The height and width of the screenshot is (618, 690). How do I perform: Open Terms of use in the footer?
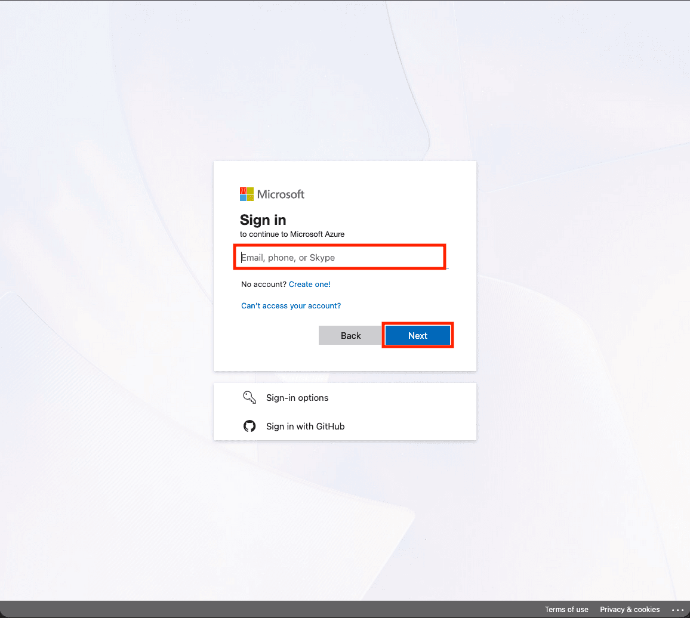coord(566,610)
